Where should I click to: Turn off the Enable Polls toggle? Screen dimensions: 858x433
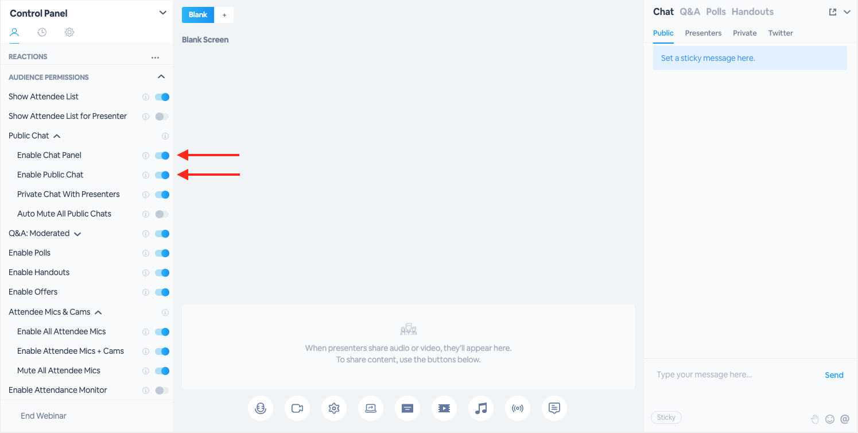pos(162,253)
